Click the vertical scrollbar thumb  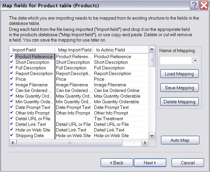(x=152, y=60)
